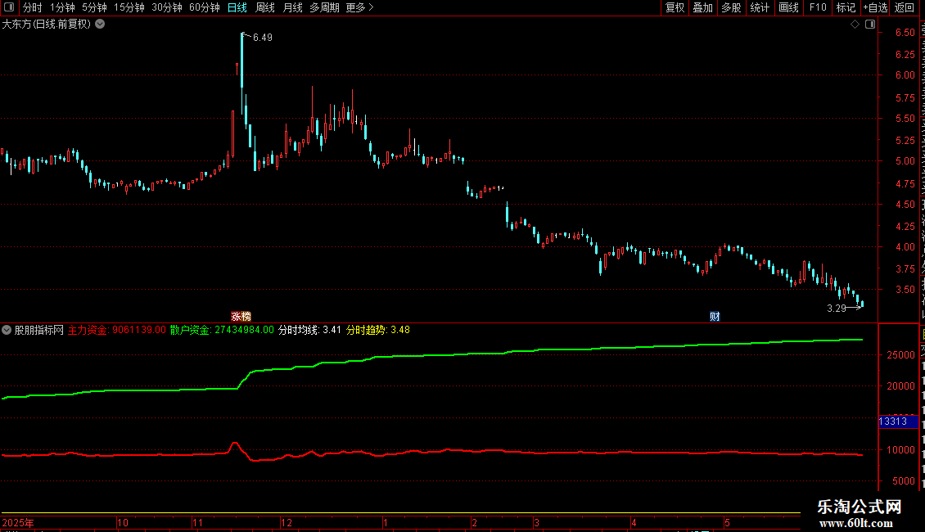Switch to 分时 intraday view

tap(33, 7)
